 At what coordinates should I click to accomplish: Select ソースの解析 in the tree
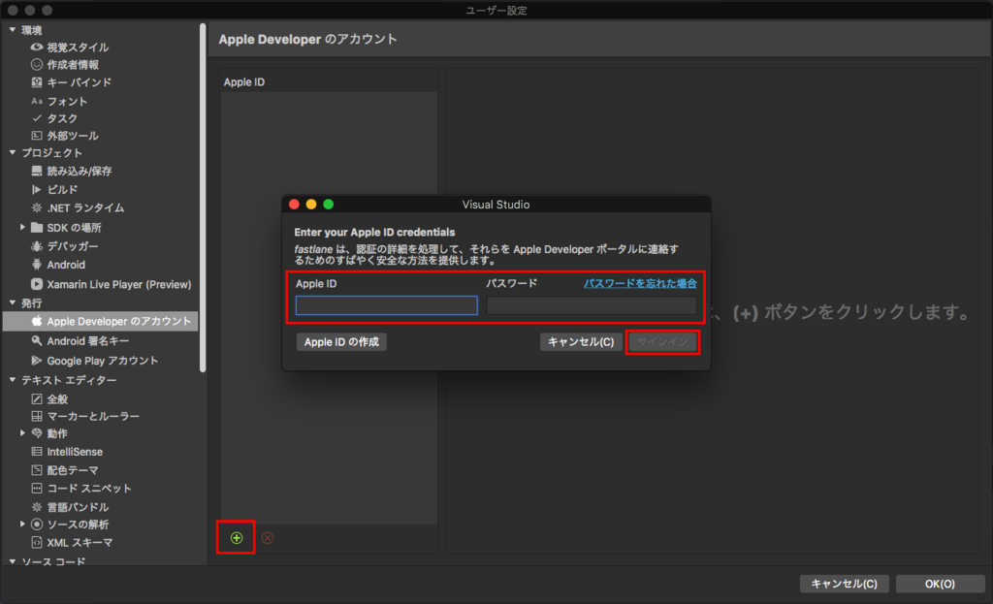pos(78,525)
